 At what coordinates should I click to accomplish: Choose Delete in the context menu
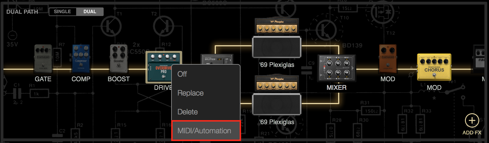click(x=206, y=112)
